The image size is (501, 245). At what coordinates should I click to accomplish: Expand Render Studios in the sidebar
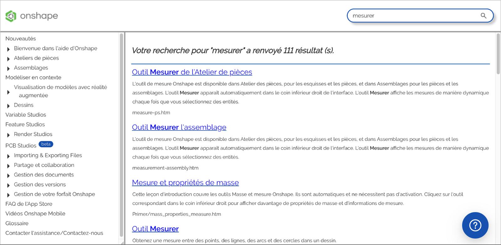pos(8,135)
